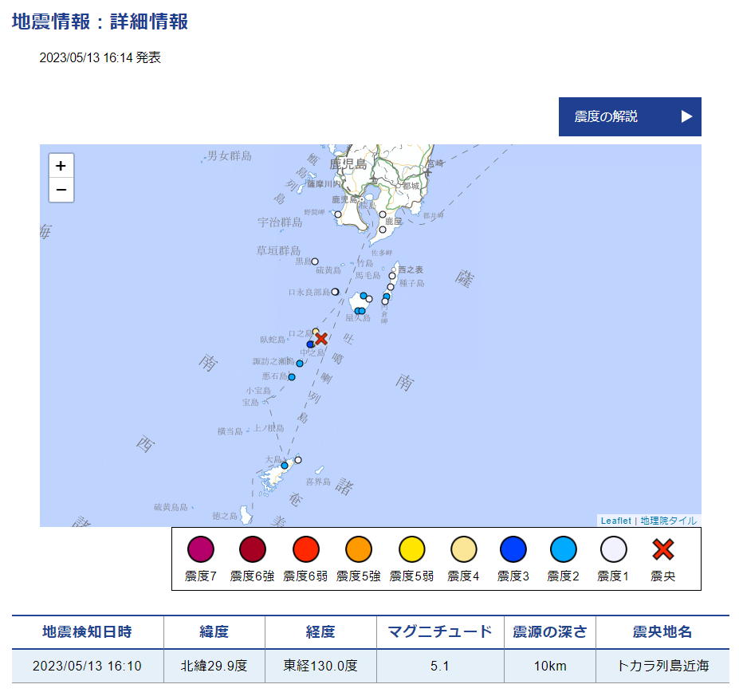The width and height of the screenshot is (739, 700).
Task: Zoom in on the earthquake map
Action: click(x=61, y=166)
